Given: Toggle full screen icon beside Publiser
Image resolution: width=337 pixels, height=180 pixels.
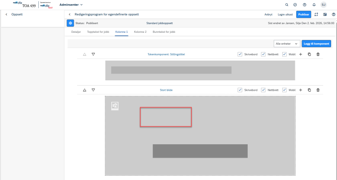Looking at the screenshot, I should [x=316, y=14].
